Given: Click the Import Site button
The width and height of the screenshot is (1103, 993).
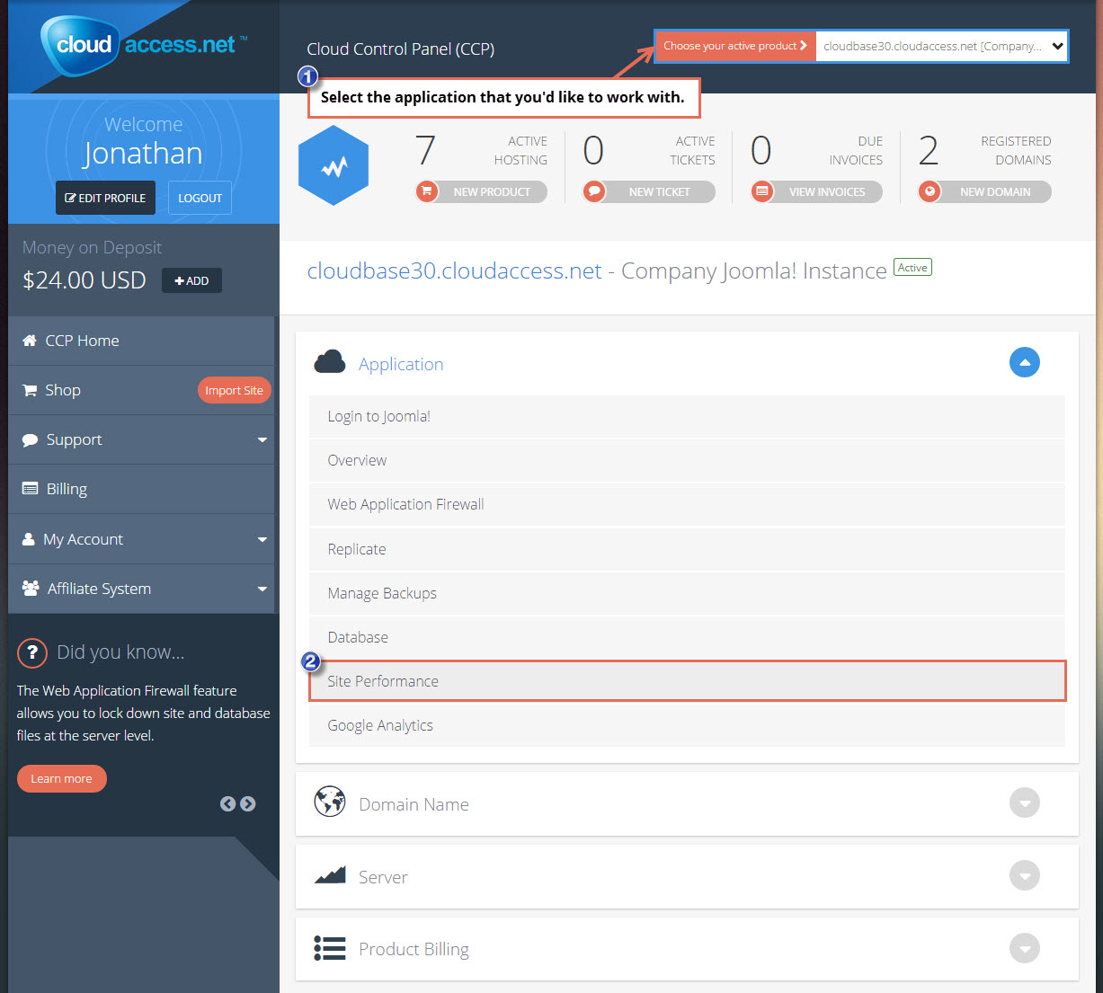Looking at the screenshot, I should [234, 390].
